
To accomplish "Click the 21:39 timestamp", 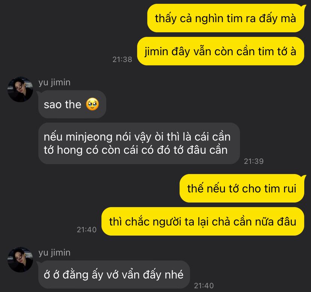I will [x=254, y=161].
